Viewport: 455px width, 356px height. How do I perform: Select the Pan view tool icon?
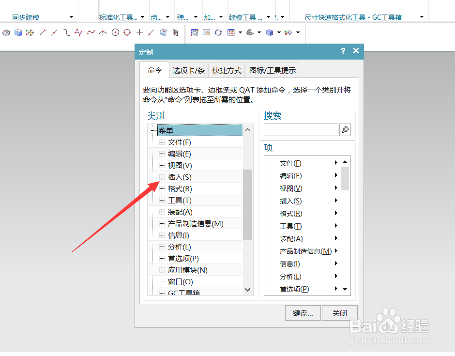[x=206, y=33]
